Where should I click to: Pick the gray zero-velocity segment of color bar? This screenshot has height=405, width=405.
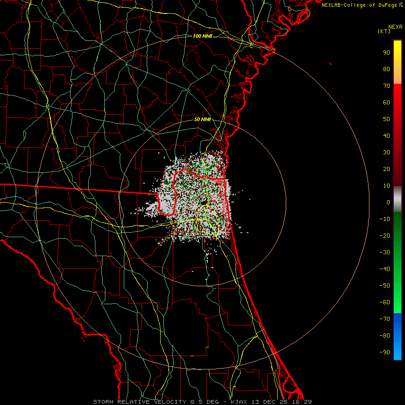[397, 199]
